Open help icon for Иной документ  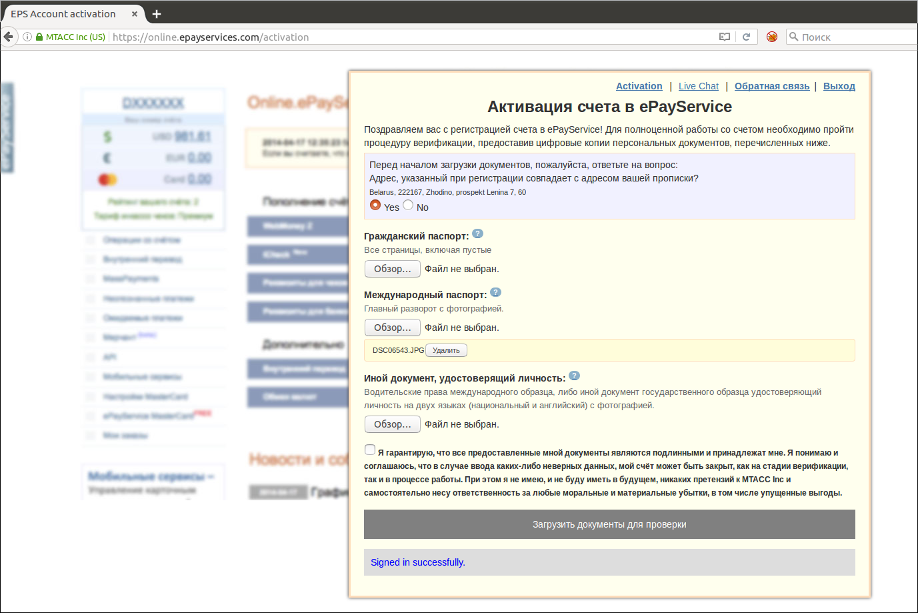(574, 376)
